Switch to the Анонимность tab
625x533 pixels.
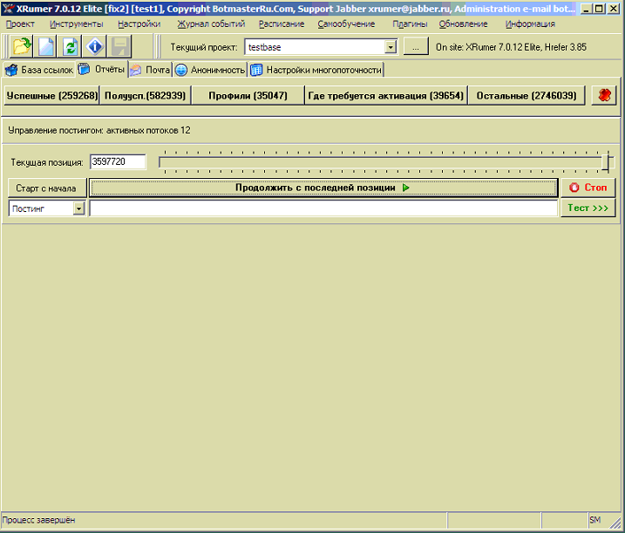click(x=210, y=70)
